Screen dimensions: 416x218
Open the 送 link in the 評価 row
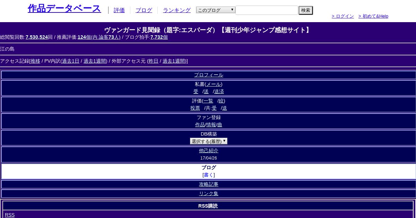[225, 108]
